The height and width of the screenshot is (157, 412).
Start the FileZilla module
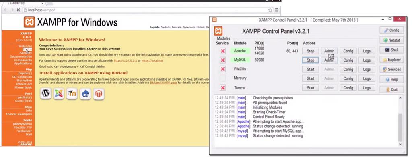pos(311,70)
